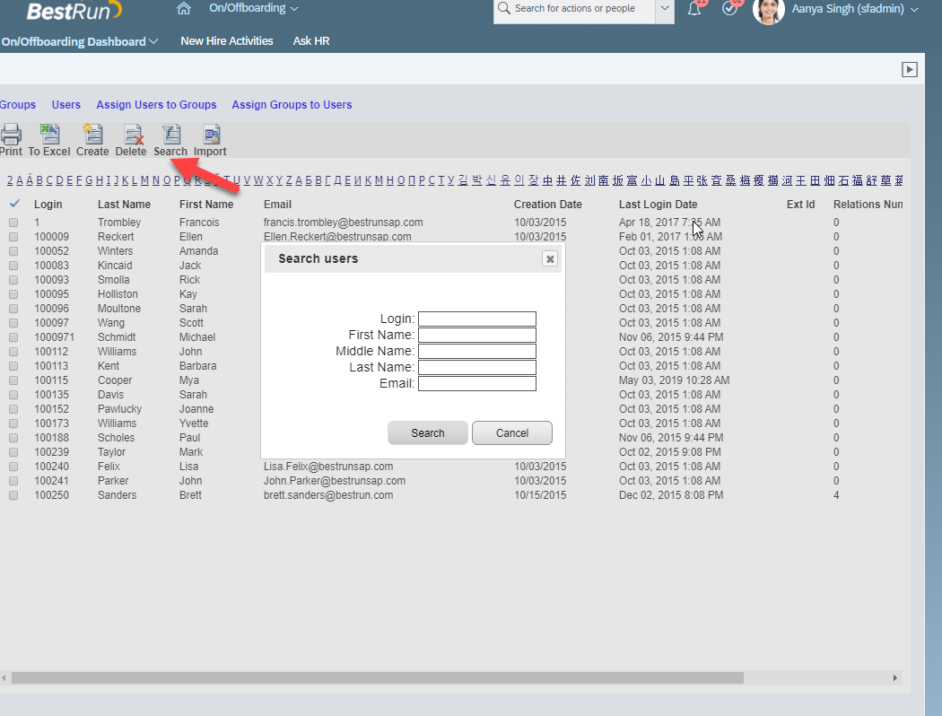Click the Email input field
Image resolution: width=942 pixels, height=716 pixels.
[477, 384]
